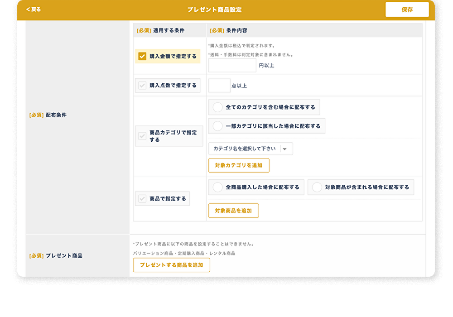453x317 pixels.
Task: Click the 保存 save button
Action: [407, 10]
